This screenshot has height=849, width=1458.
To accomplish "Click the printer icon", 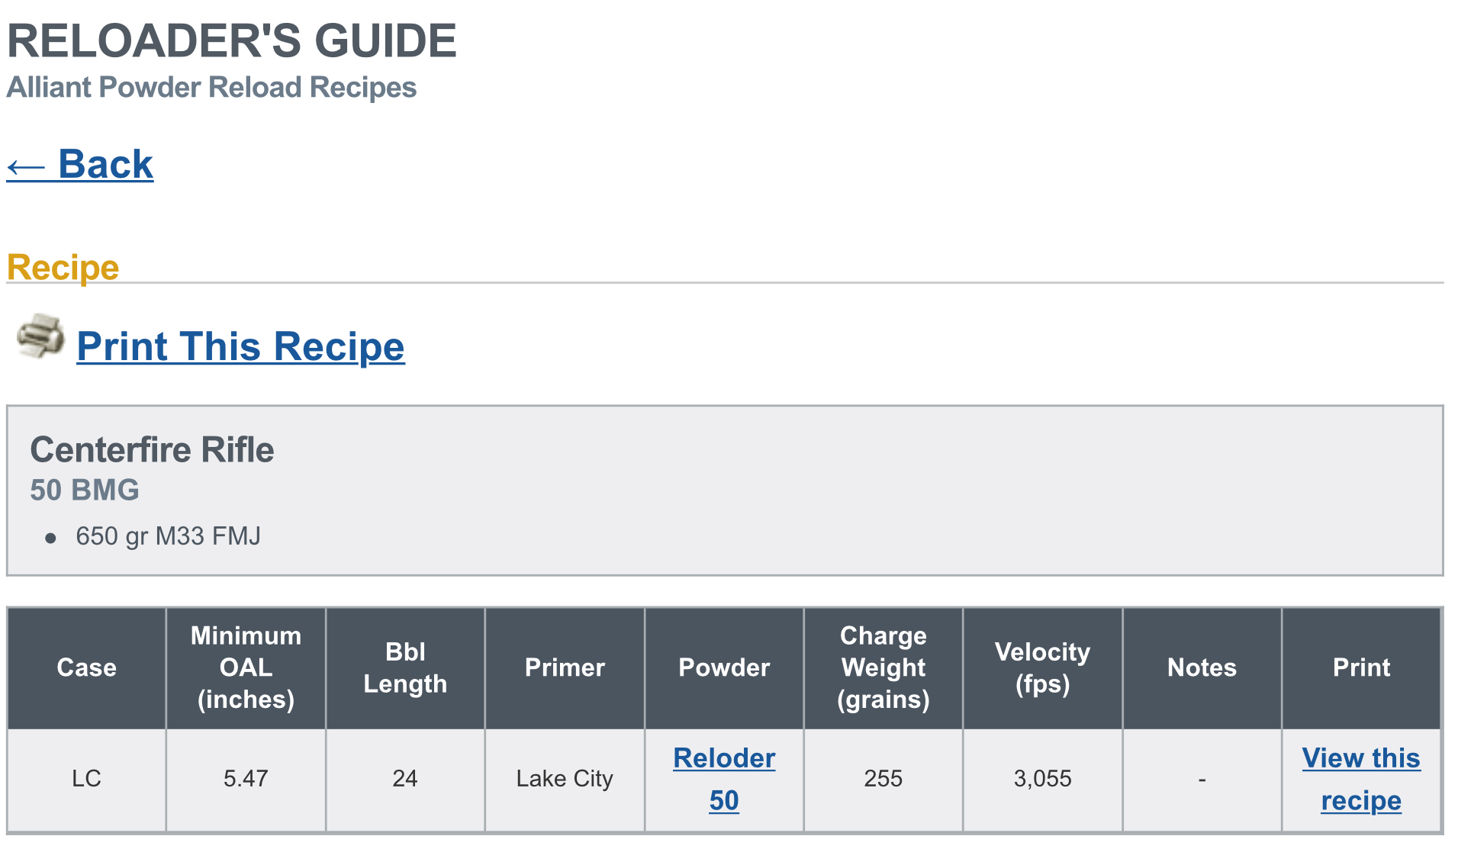I will pos(40,336).
